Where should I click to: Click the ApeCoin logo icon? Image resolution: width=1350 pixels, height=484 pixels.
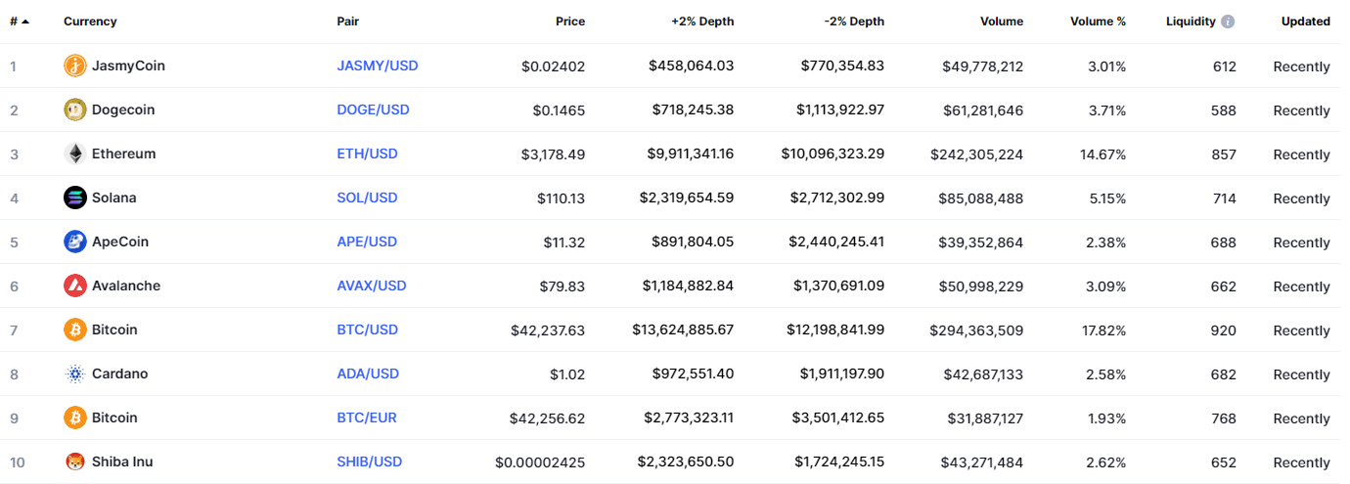[74, 242]
